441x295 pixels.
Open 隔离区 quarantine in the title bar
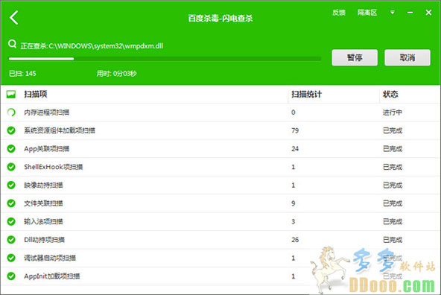pos(367,13)
